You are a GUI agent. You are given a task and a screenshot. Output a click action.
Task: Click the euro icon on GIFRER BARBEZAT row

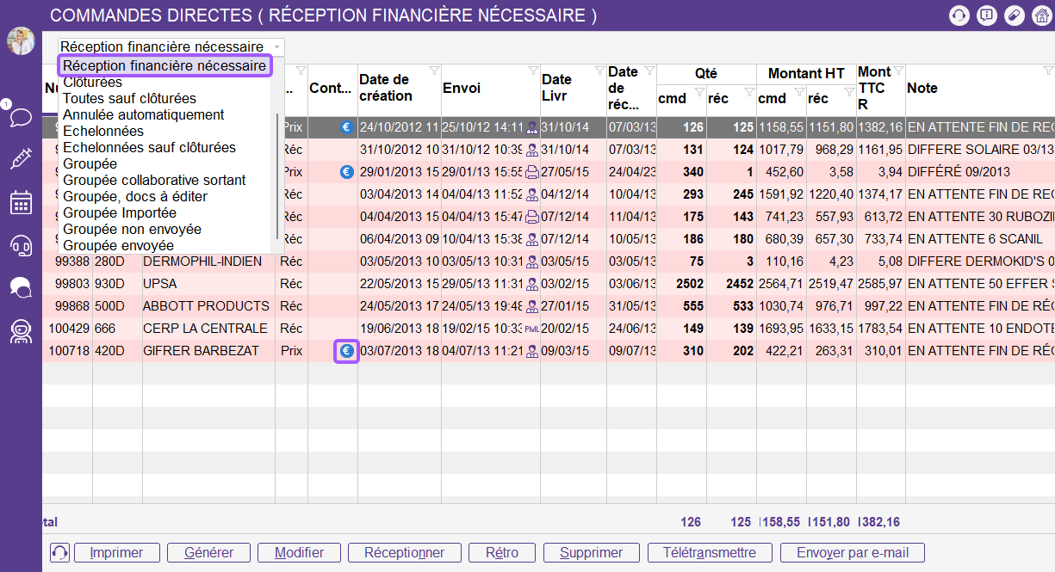coord(346,351)
